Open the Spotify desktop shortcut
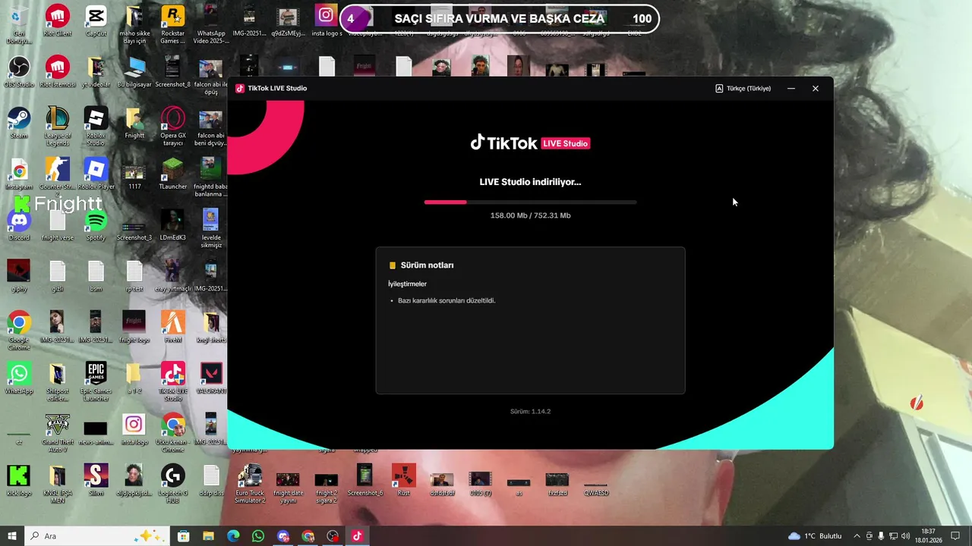Image resolution: width=972 pixels, height=546 pixels. coord(96,225)
